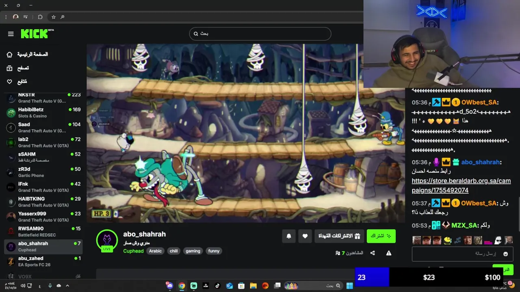Viewport: 520px width, 292px height.
Task: Open abo_shahrah channel name heading
Action: click(144, 234)
